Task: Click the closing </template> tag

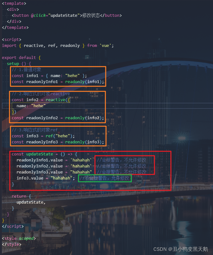Action: (x=15, y=28)
